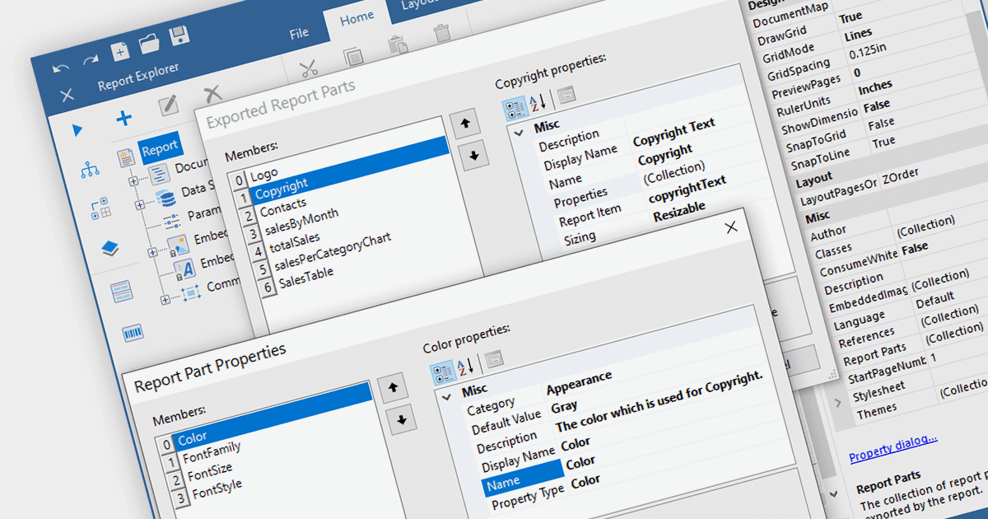Expand the Data Sources tree node

[x=140, y=206]
